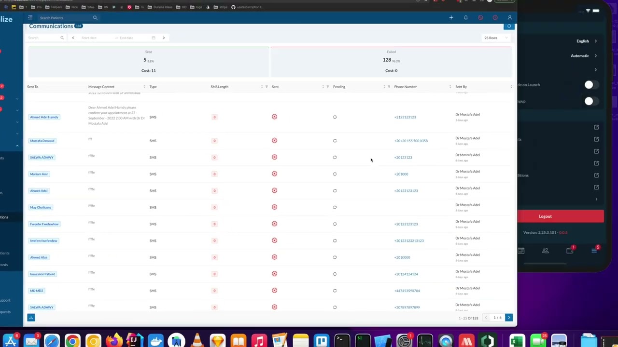Sort by the Message Content column header
618x347 pixels.
101,87
